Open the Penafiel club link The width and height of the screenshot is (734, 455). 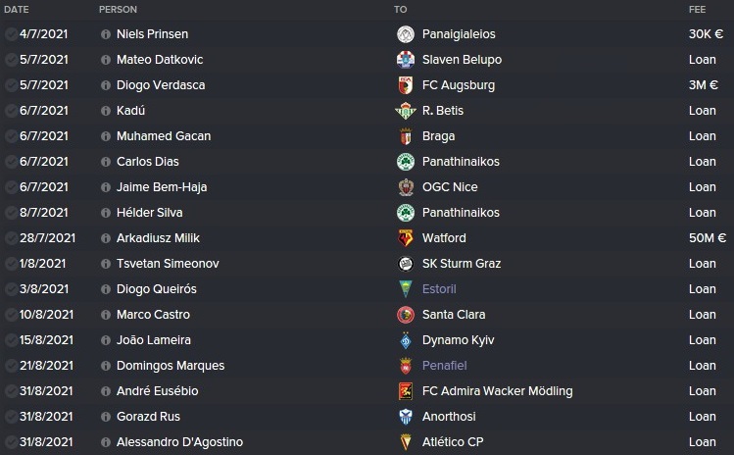click(444, 366)
